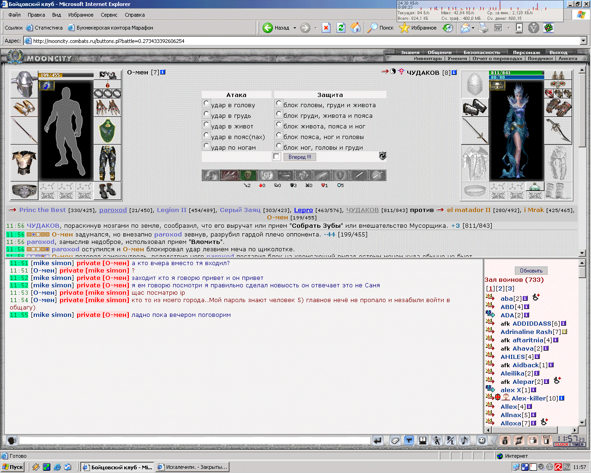Expand the mail button dropdown arrow
591x473 pixels.
(472, 28)
